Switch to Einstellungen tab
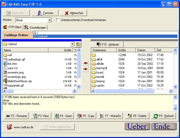 (35, 27)
